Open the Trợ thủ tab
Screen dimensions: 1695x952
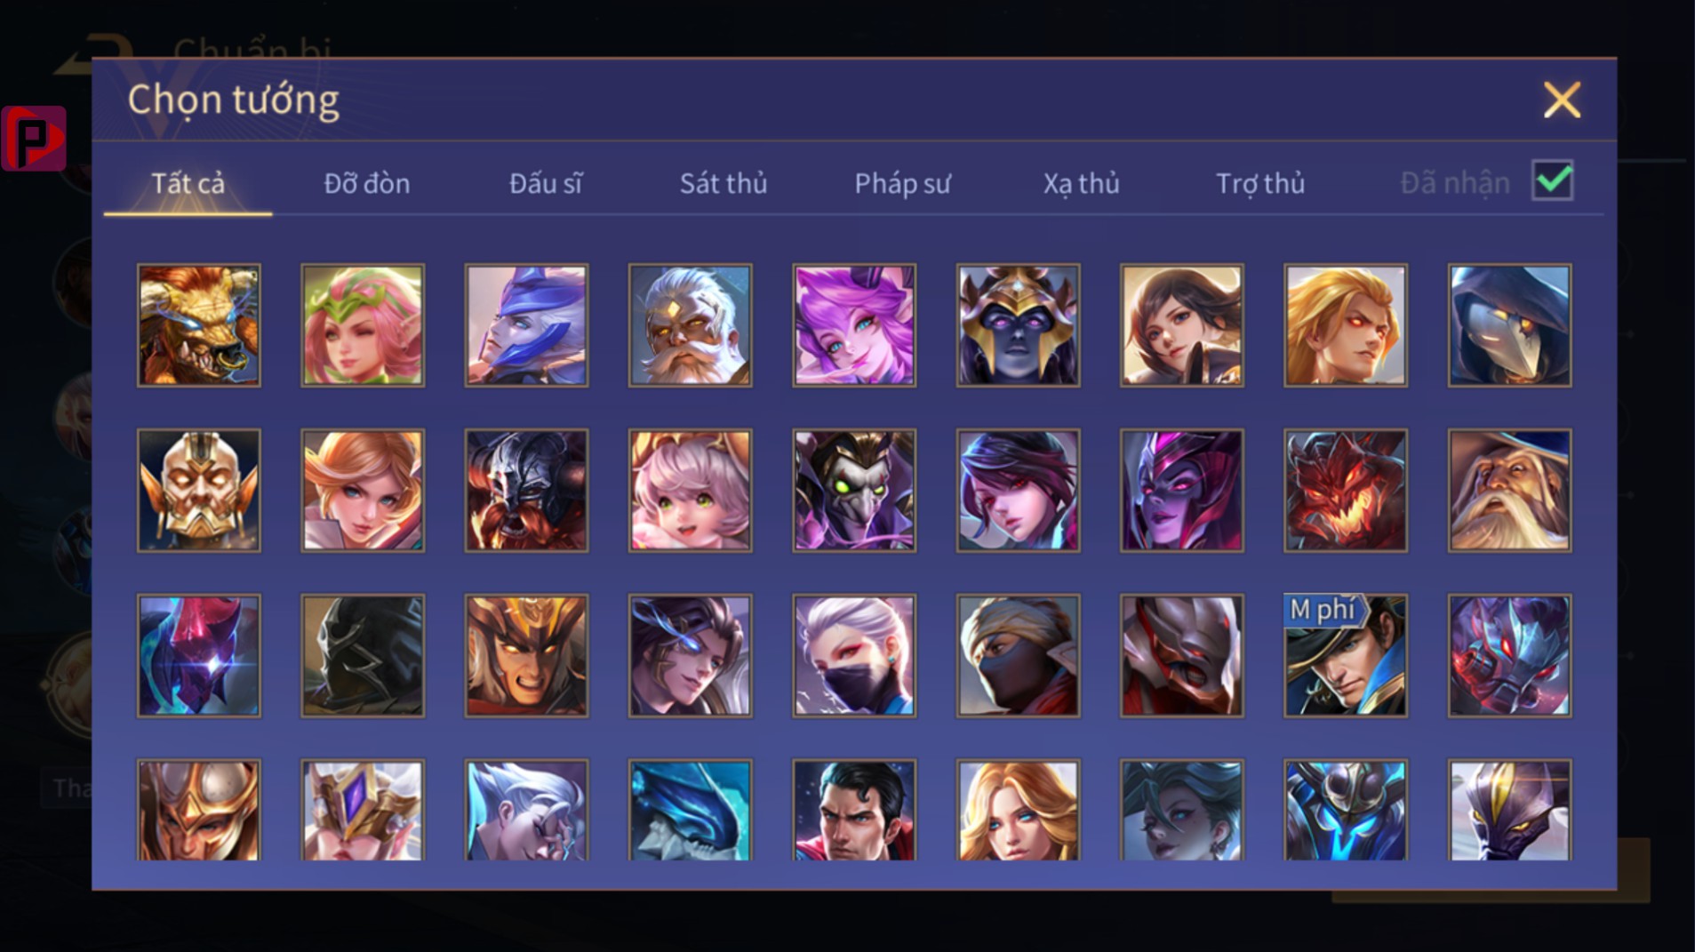(x=1260, y=183)
